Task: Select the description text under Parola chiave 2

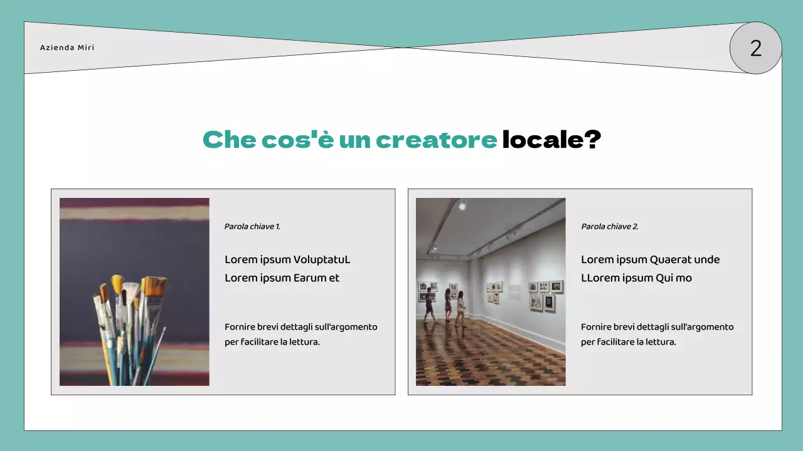Action: (657, 334)
